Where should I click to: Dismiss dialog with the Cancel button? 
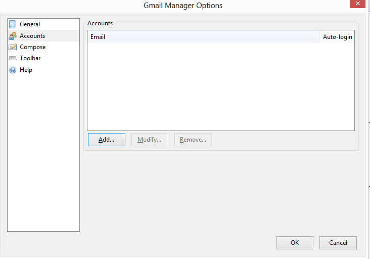tap(338, 243)
